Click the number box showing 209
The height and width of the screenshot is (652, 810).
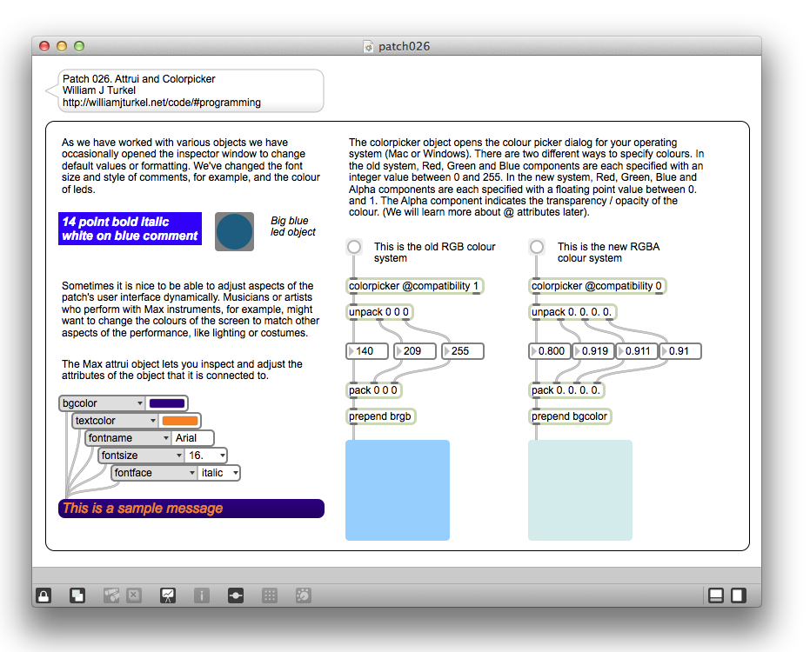pos(416,351)
